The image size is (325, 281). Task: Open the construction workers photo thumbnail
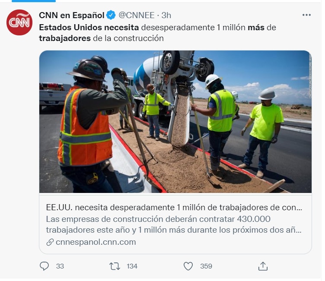pos(175,122)
